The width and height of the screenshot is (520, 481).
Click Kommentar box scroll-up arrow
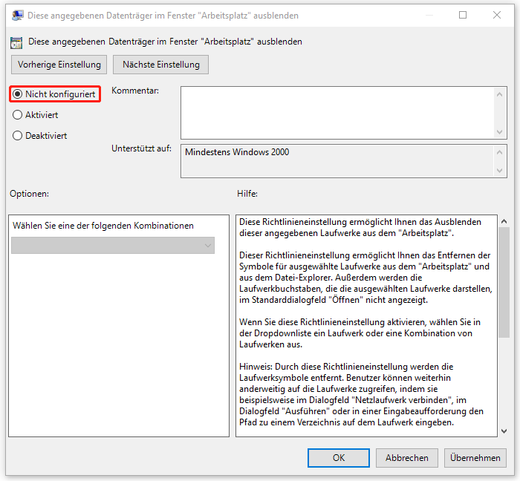[x=500, y=95]
